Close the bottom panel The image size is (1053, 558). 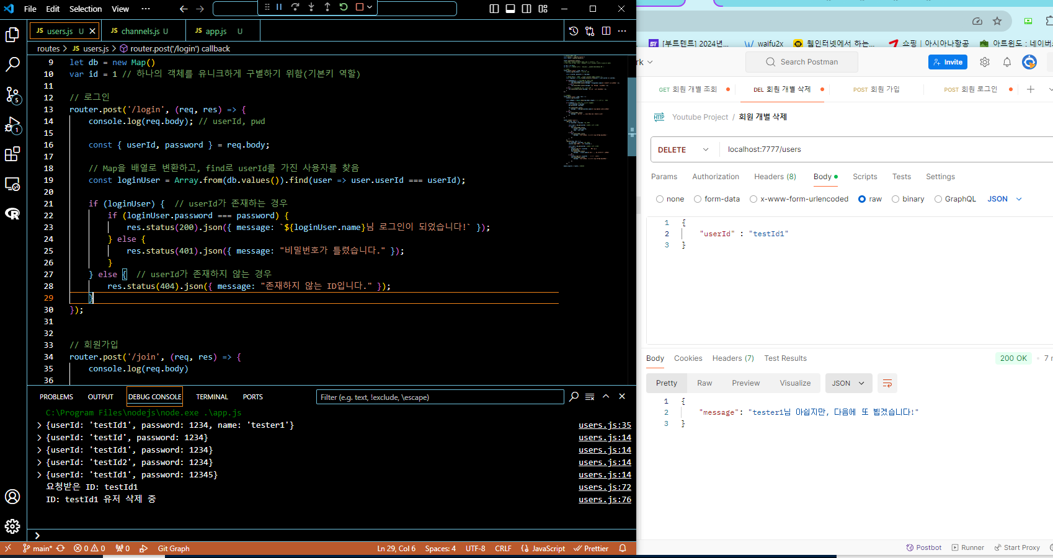pyautogui.click(x=622, y=397)
